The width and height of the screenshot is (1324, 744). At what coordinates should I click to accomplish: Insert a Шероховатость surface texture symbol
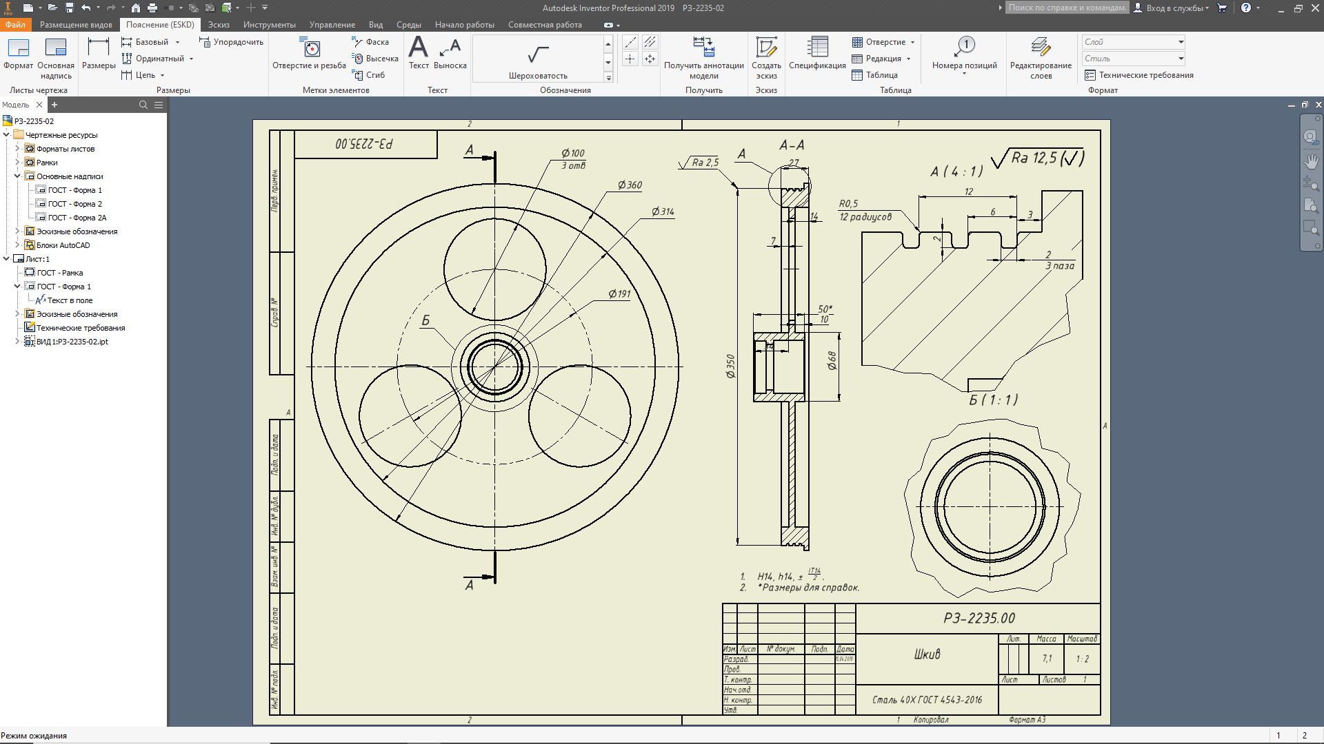[538, 56]
